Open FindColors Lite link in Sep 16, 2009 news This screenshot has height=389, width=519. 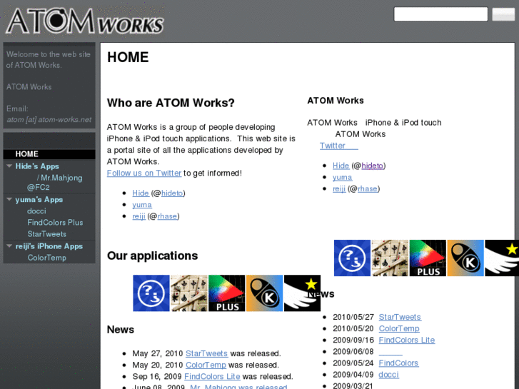click(212, 376)
